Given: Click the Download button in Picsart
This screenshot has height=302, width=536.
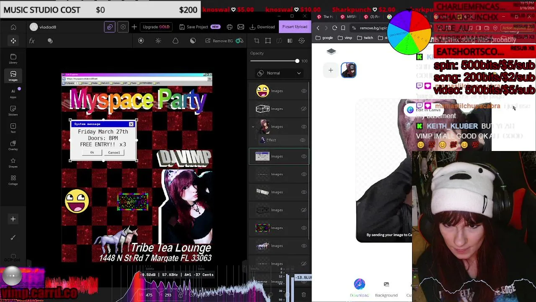Looking at the screenshot, I should 263,27.
